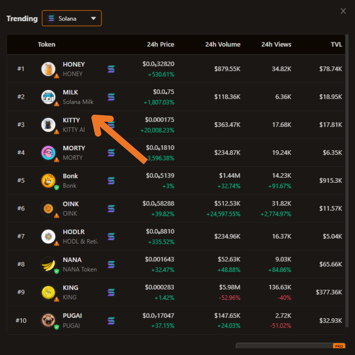
Task: Open the HONEY token name
Action: (74, 64)
